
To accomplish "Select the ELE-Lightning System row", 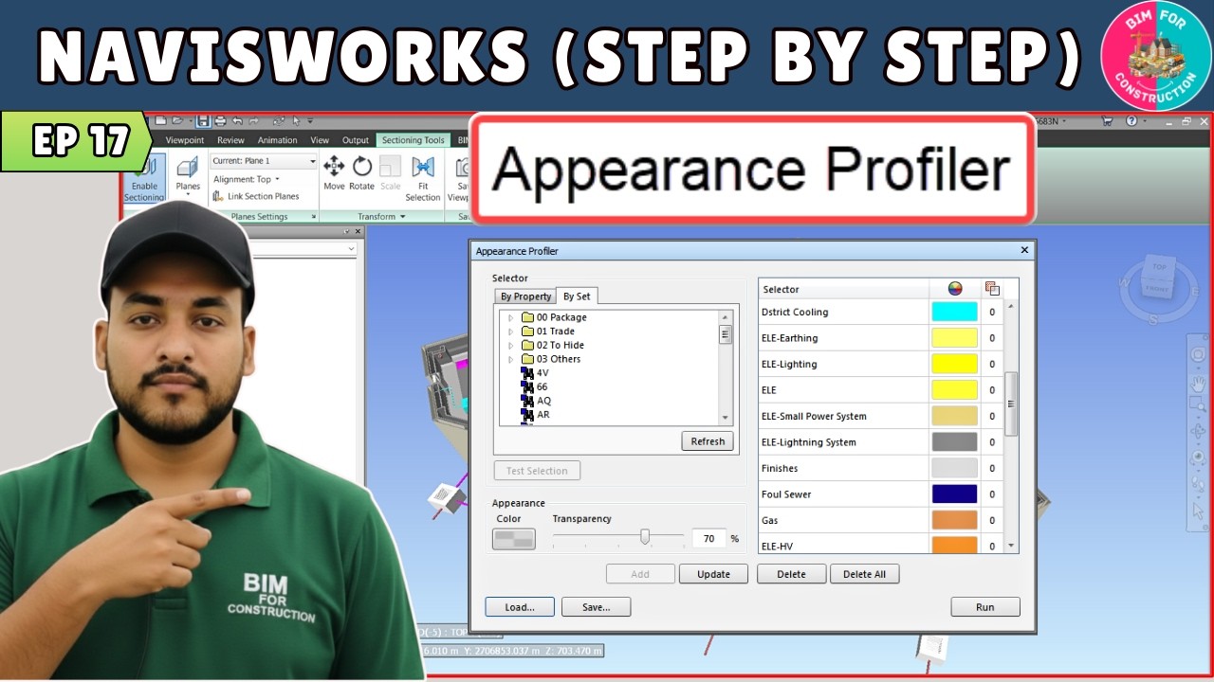I will [882, 442].
